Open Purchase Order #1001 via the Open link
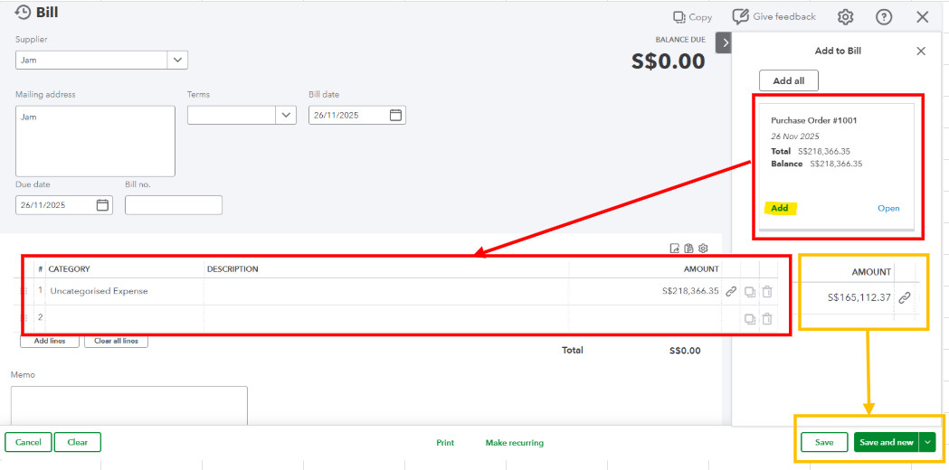The width and height of the screenshot is (949, 470). [x=888, y=209]
